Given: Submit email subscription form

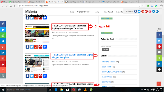Looking at the screenshot, I should (x=105, y=49).
